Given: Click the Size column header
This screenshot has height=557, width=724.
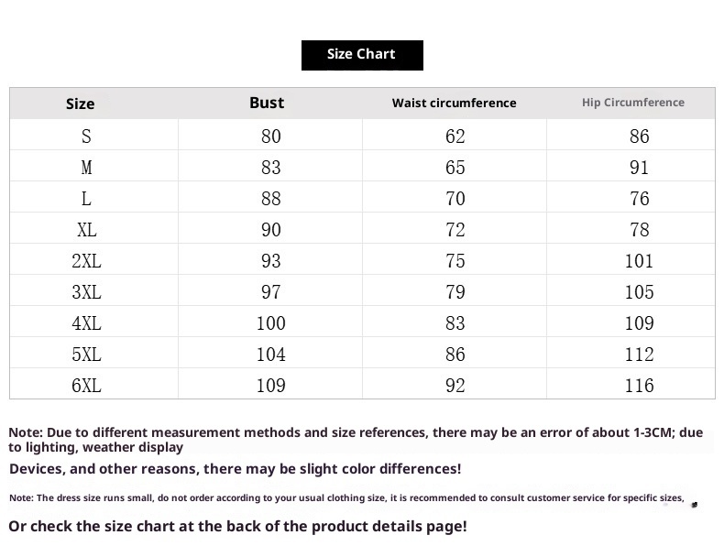Looking at the screenshot, I should coord(80,104).
